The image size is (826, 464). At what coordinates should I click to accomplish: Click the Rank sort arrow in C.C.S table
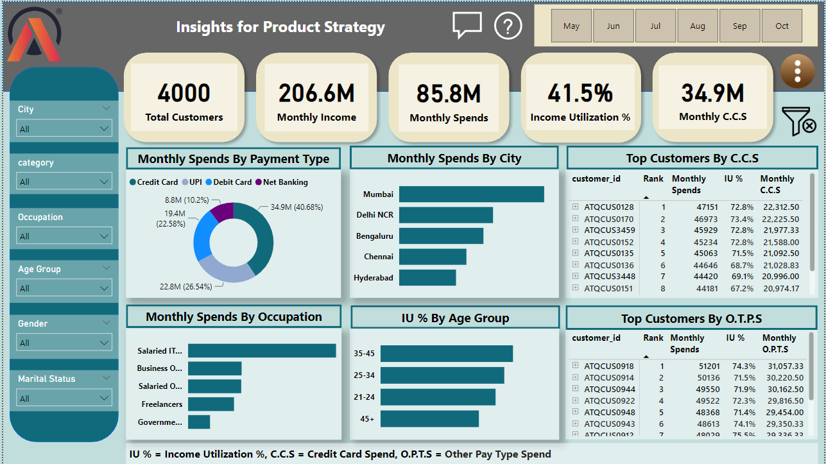click(x=646, y=197)
